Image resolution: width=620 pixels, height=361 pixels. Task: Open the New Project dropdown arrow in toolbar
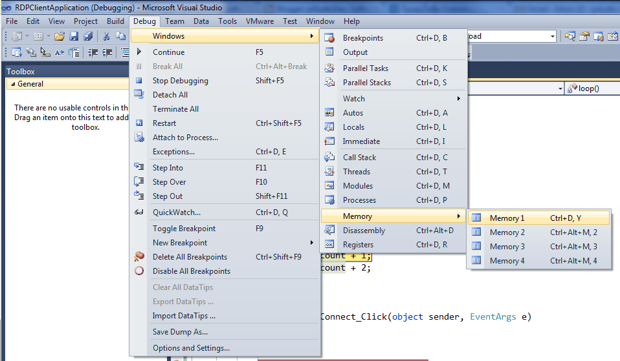(27, 36)
